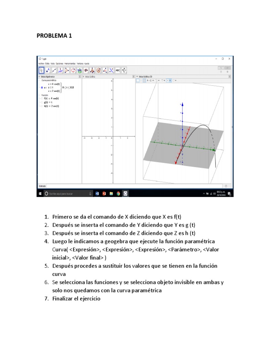This screenshot has width=264, height=352.
Task: Show hidden tray icons chevron
Action: 204,194
